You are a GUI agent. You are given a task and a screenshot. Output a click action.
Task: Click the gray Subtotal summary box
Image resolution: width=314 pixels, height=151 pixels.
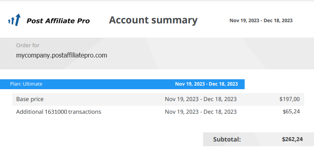258,139
